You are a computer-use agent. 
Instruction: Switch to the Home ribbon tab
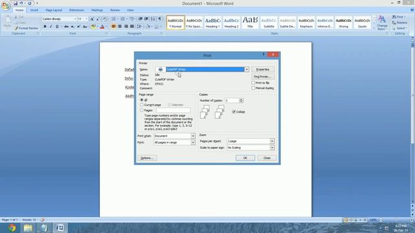click(x=19, y=10)
